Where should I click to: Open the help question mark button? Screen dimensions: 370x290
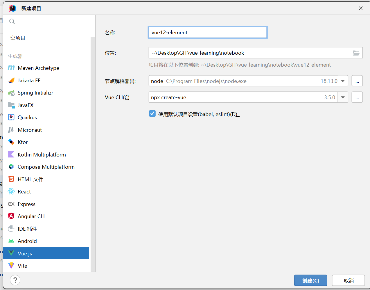pos(15,280)
